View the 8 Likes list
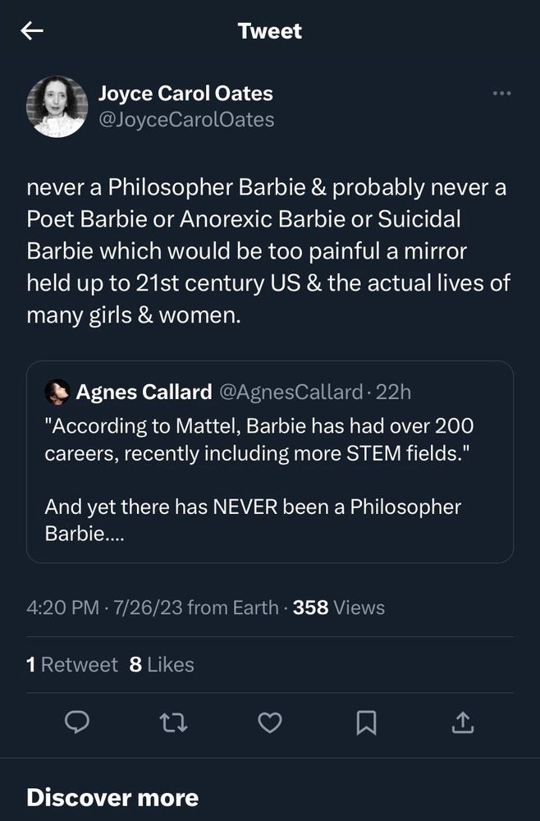540x821 pixels. (162, 663)
